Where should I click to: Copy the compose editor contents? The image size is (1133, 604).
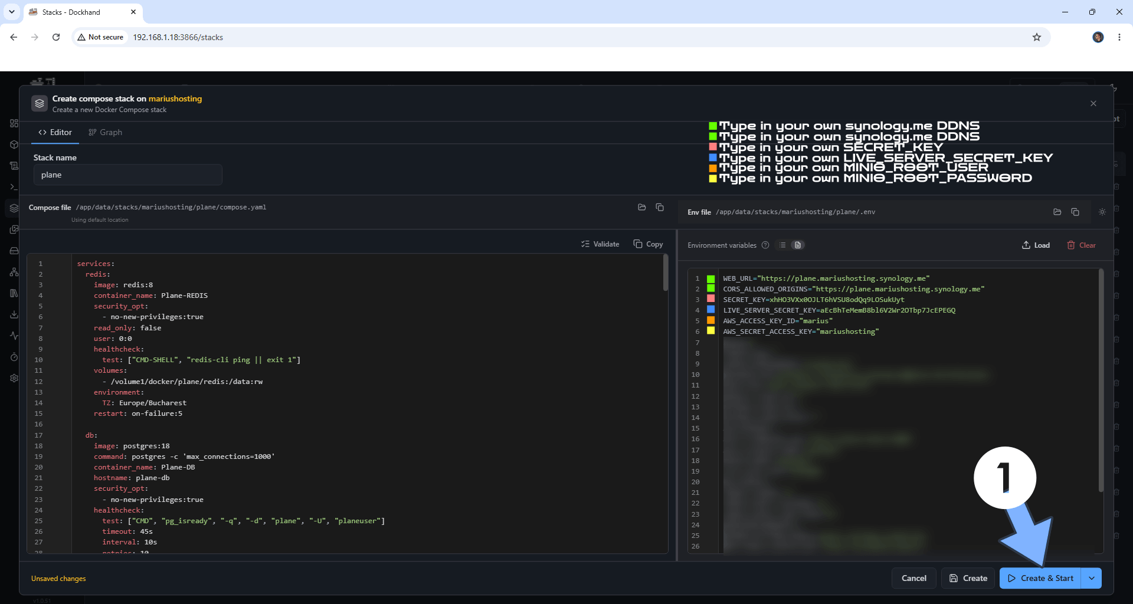pos(648,244)
